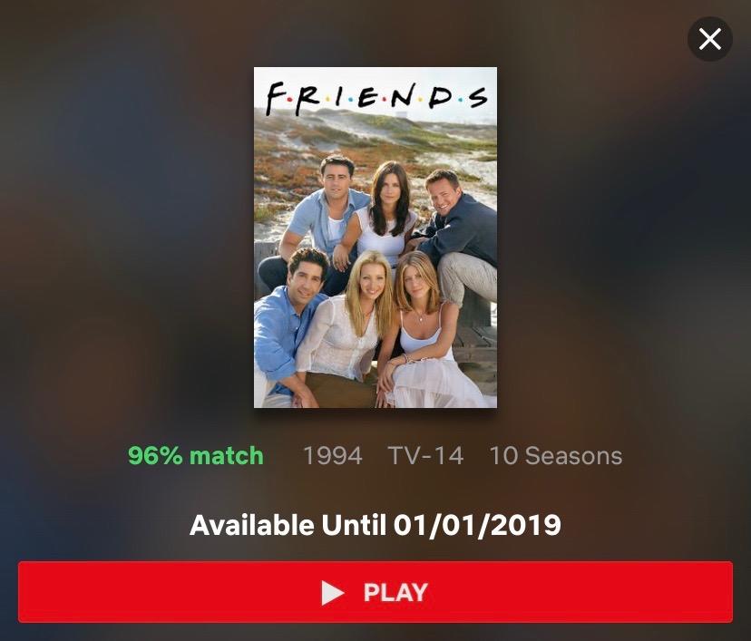Image resolution: width=751 pixels, height=641 pixels.
Task: Select the green 96% match label
Action: point(196,455)
